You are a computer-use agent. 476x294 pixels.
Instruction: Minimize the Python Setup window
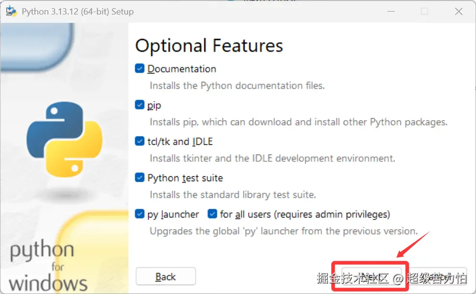click(391, 12)
